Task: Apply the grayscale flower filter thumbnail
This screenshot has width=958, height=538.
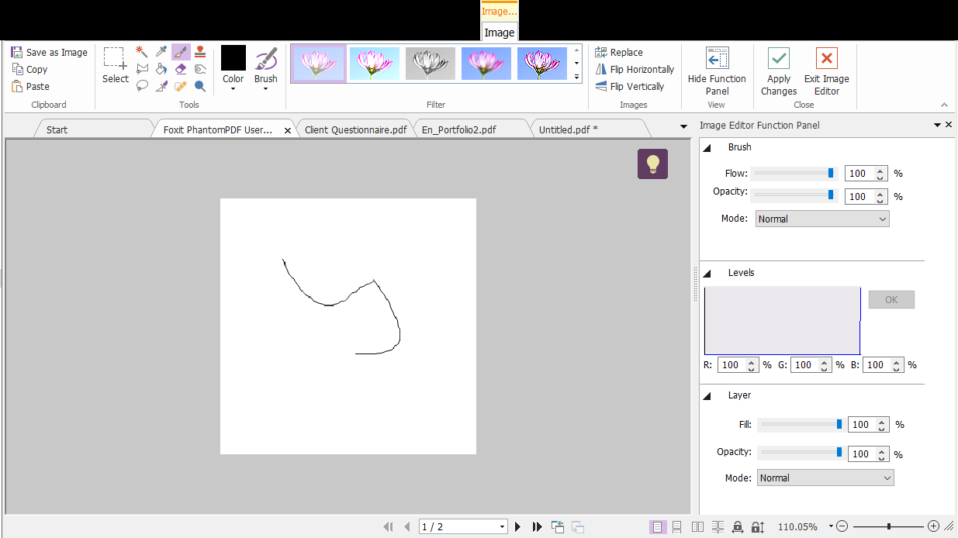Action: (x=431, y=64)
